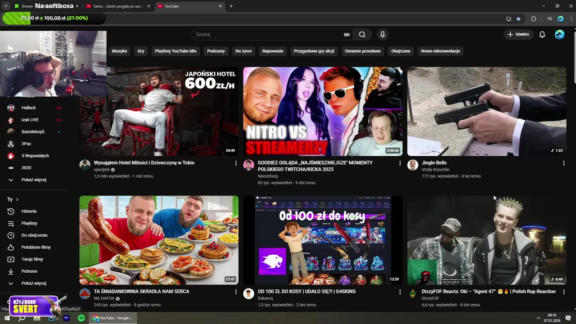The width and height of the screenshot is (576, 324).
Task: Open options menu for DizzyFOF Reacts video
Action: (x=563, y=292)
